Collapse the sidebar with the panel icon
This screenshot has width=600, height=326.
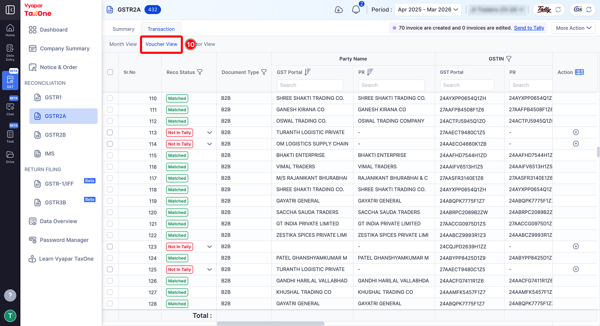point(10,10)
